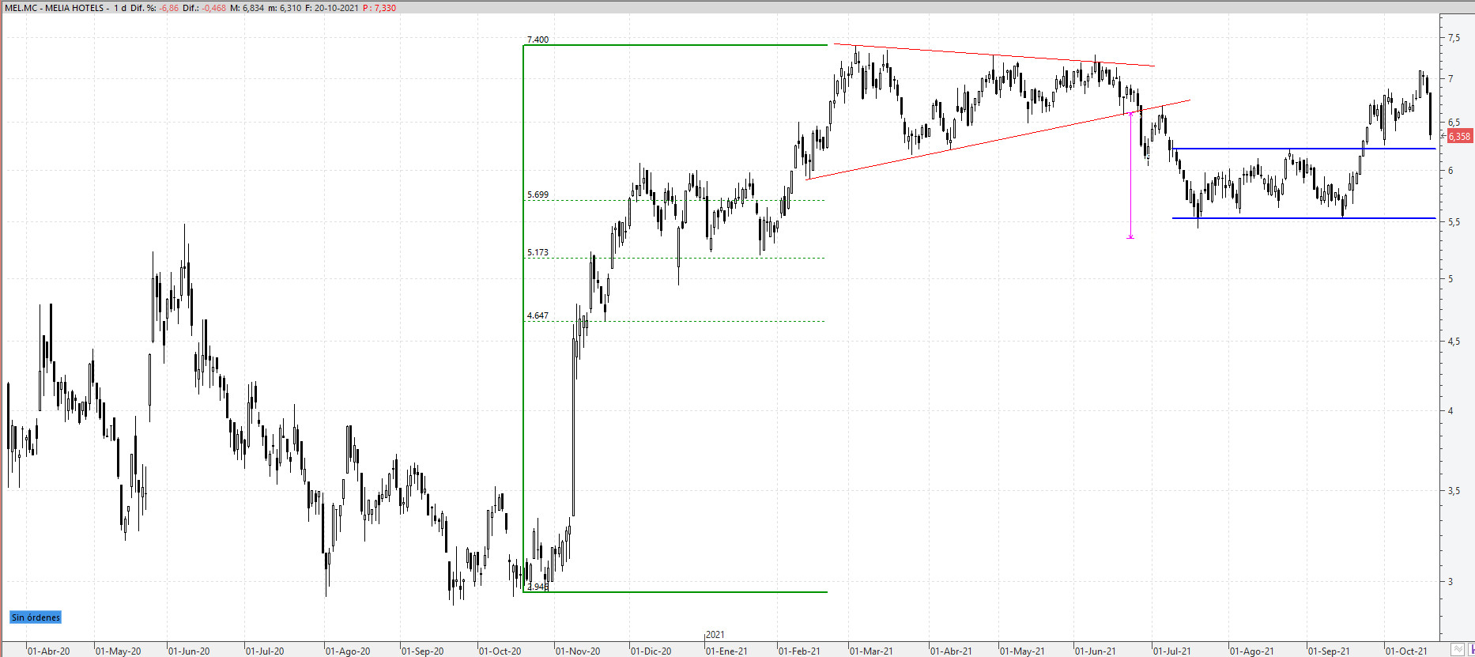Click the 'Sin órdenes' label
1475x657 pixels.
(36, 617)
